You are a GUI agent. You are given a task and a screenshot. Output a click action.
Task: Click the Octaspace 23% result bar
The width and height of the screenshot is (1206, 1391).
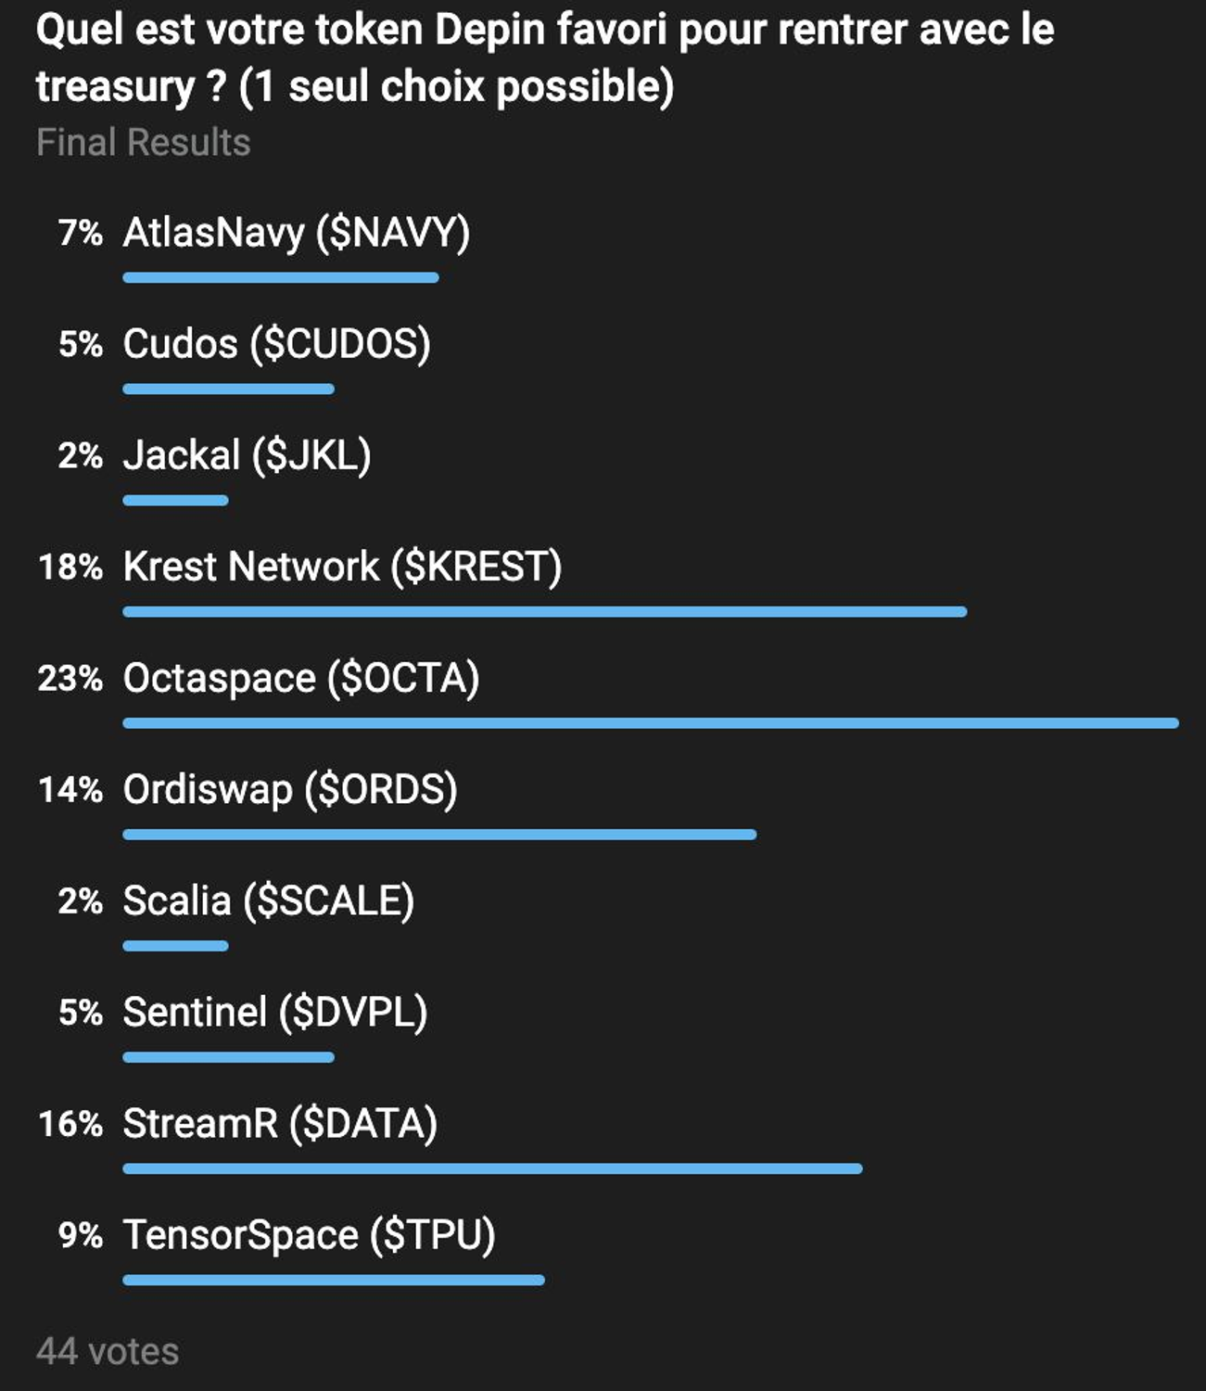pos(650,723)
